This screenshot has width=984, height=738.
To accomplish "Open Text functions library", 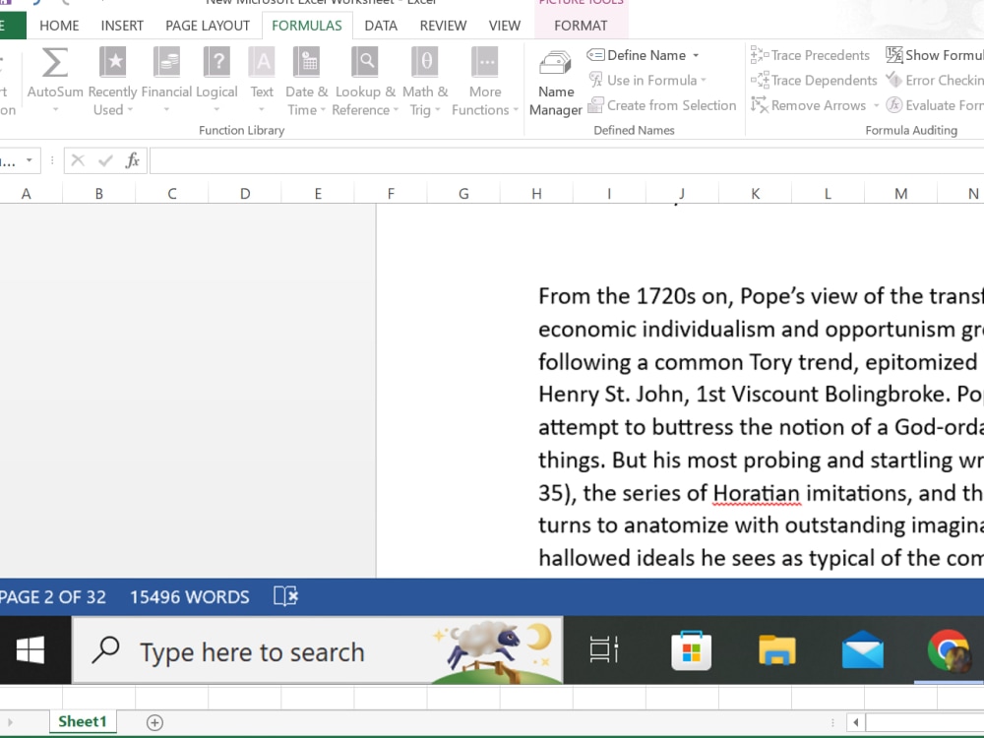I will click(262, 81).
